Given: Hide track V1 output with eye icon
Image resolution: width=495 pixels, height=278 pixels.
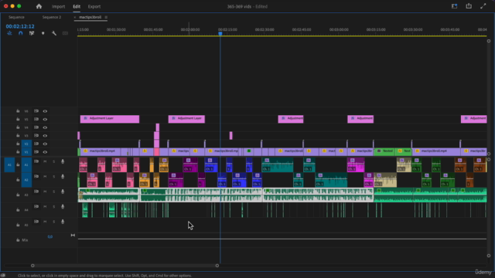Looking at the screenshot, I should click(x=45, y=152).
